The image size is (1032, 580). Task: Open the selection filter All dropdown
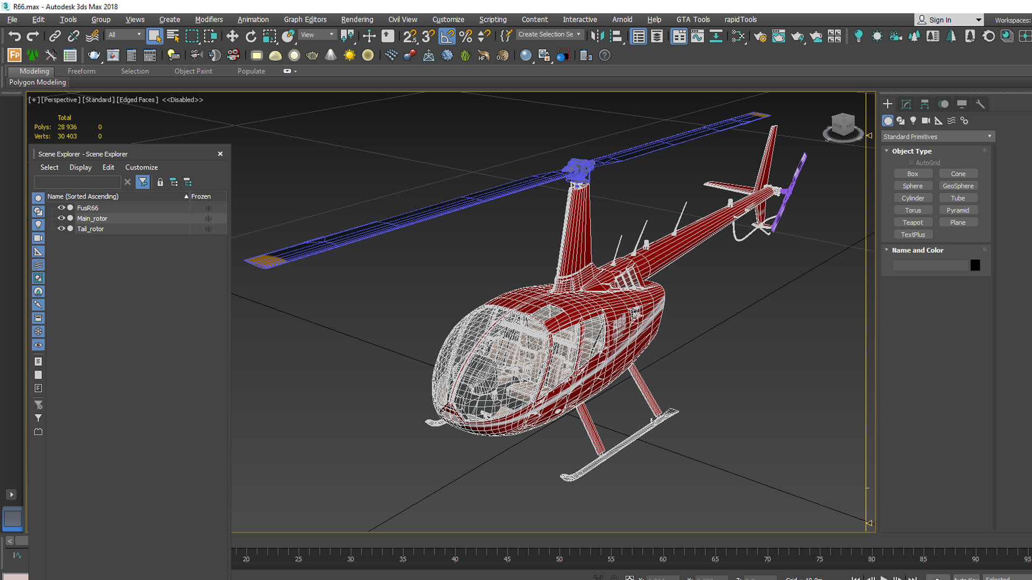coord(125,34)
